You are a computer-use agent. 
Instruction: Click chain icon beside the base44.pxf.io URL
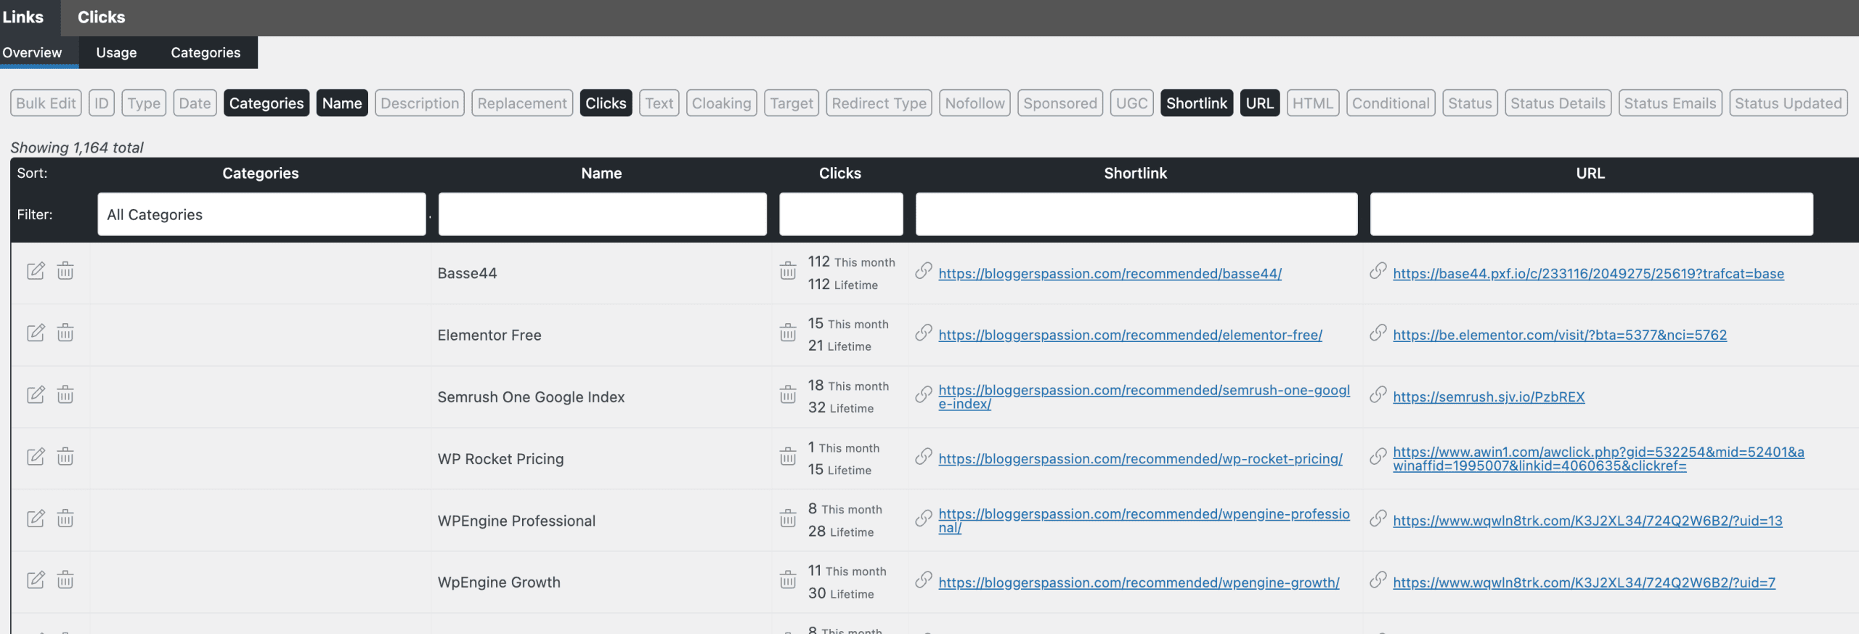[1378, 271]
